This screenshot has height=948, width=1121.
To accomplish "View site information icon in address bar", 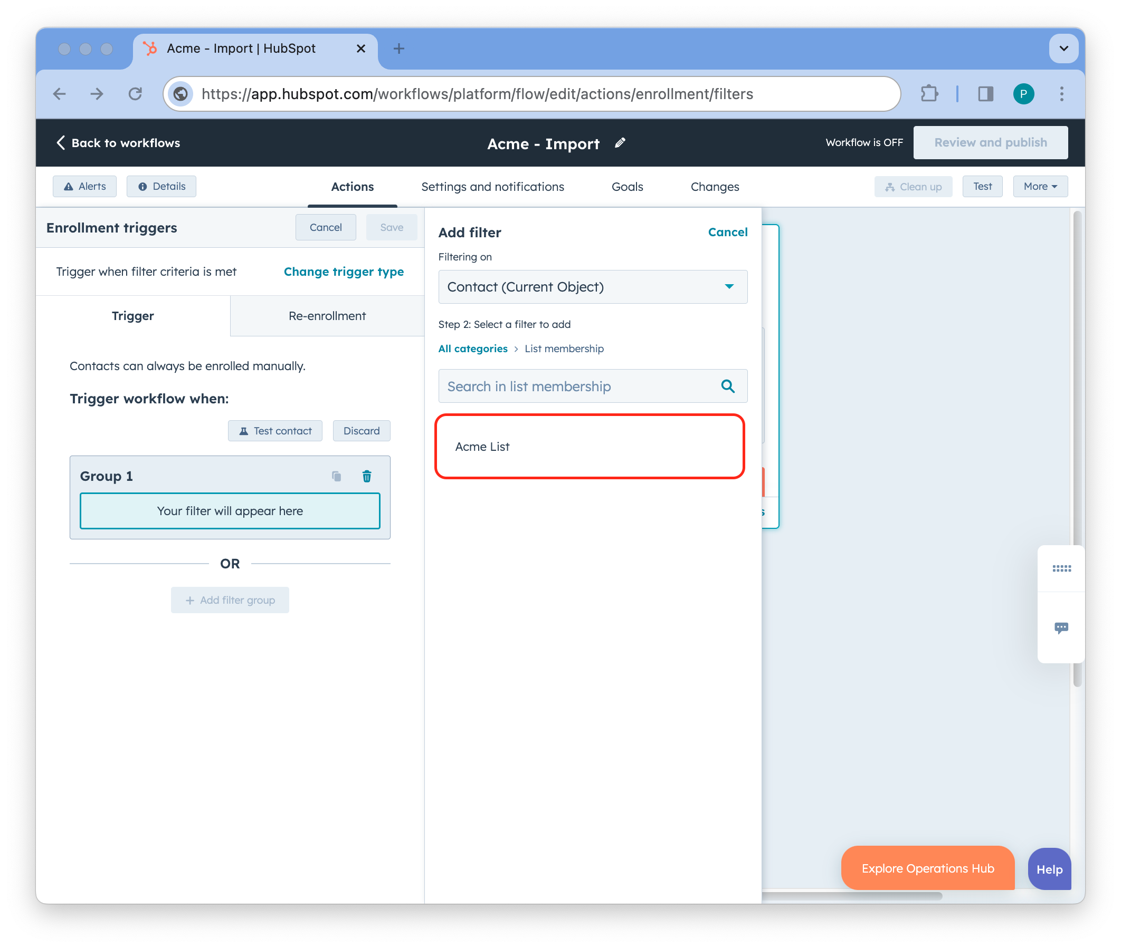I will [180, 94].
